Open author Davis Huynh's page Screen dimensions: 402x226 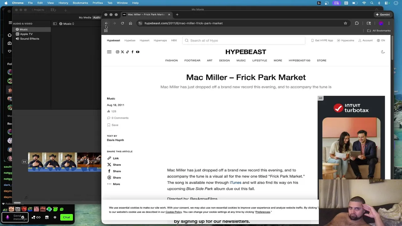coord(115,140)
